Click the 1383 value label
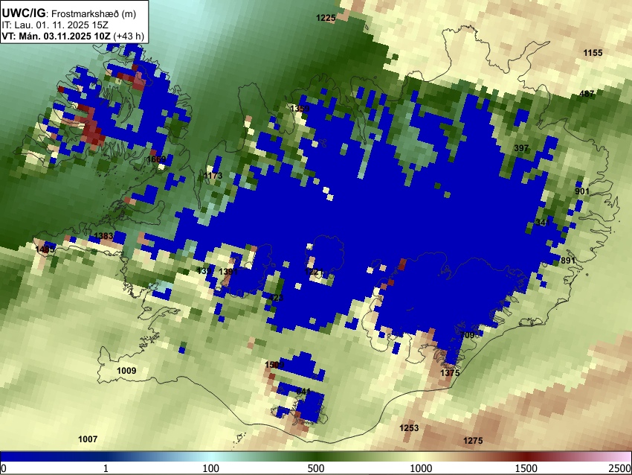Screen dimensions: 632x475 coord(103,236)
